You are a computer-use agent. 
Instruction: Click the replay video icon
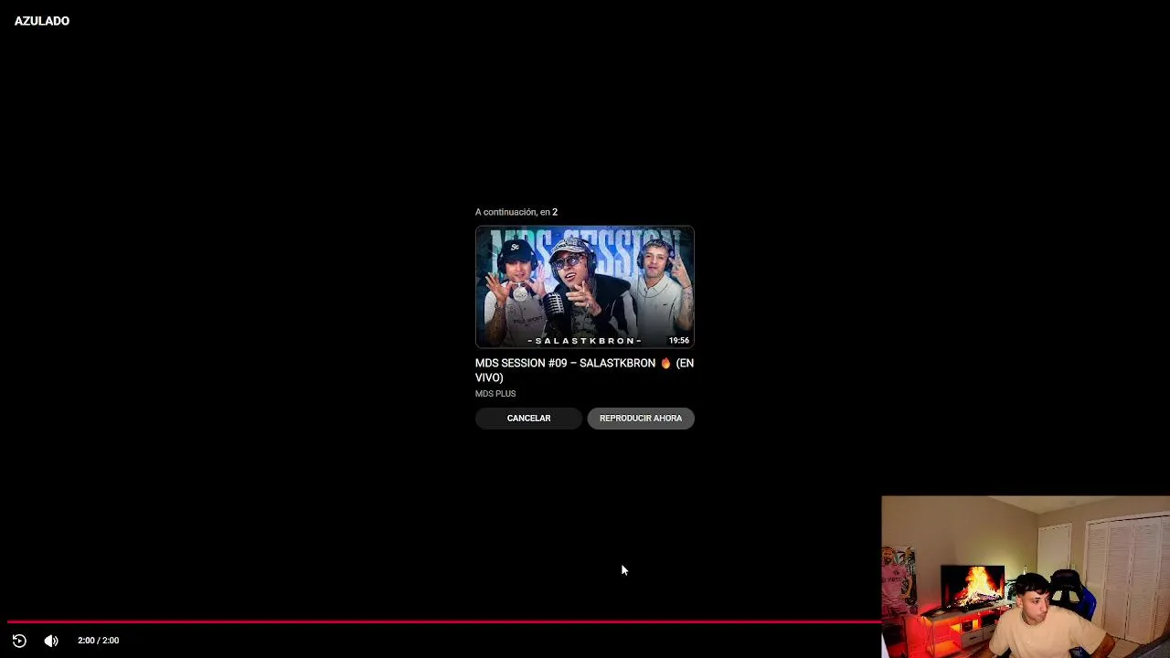pyautogui.click(x=19, y=641)
